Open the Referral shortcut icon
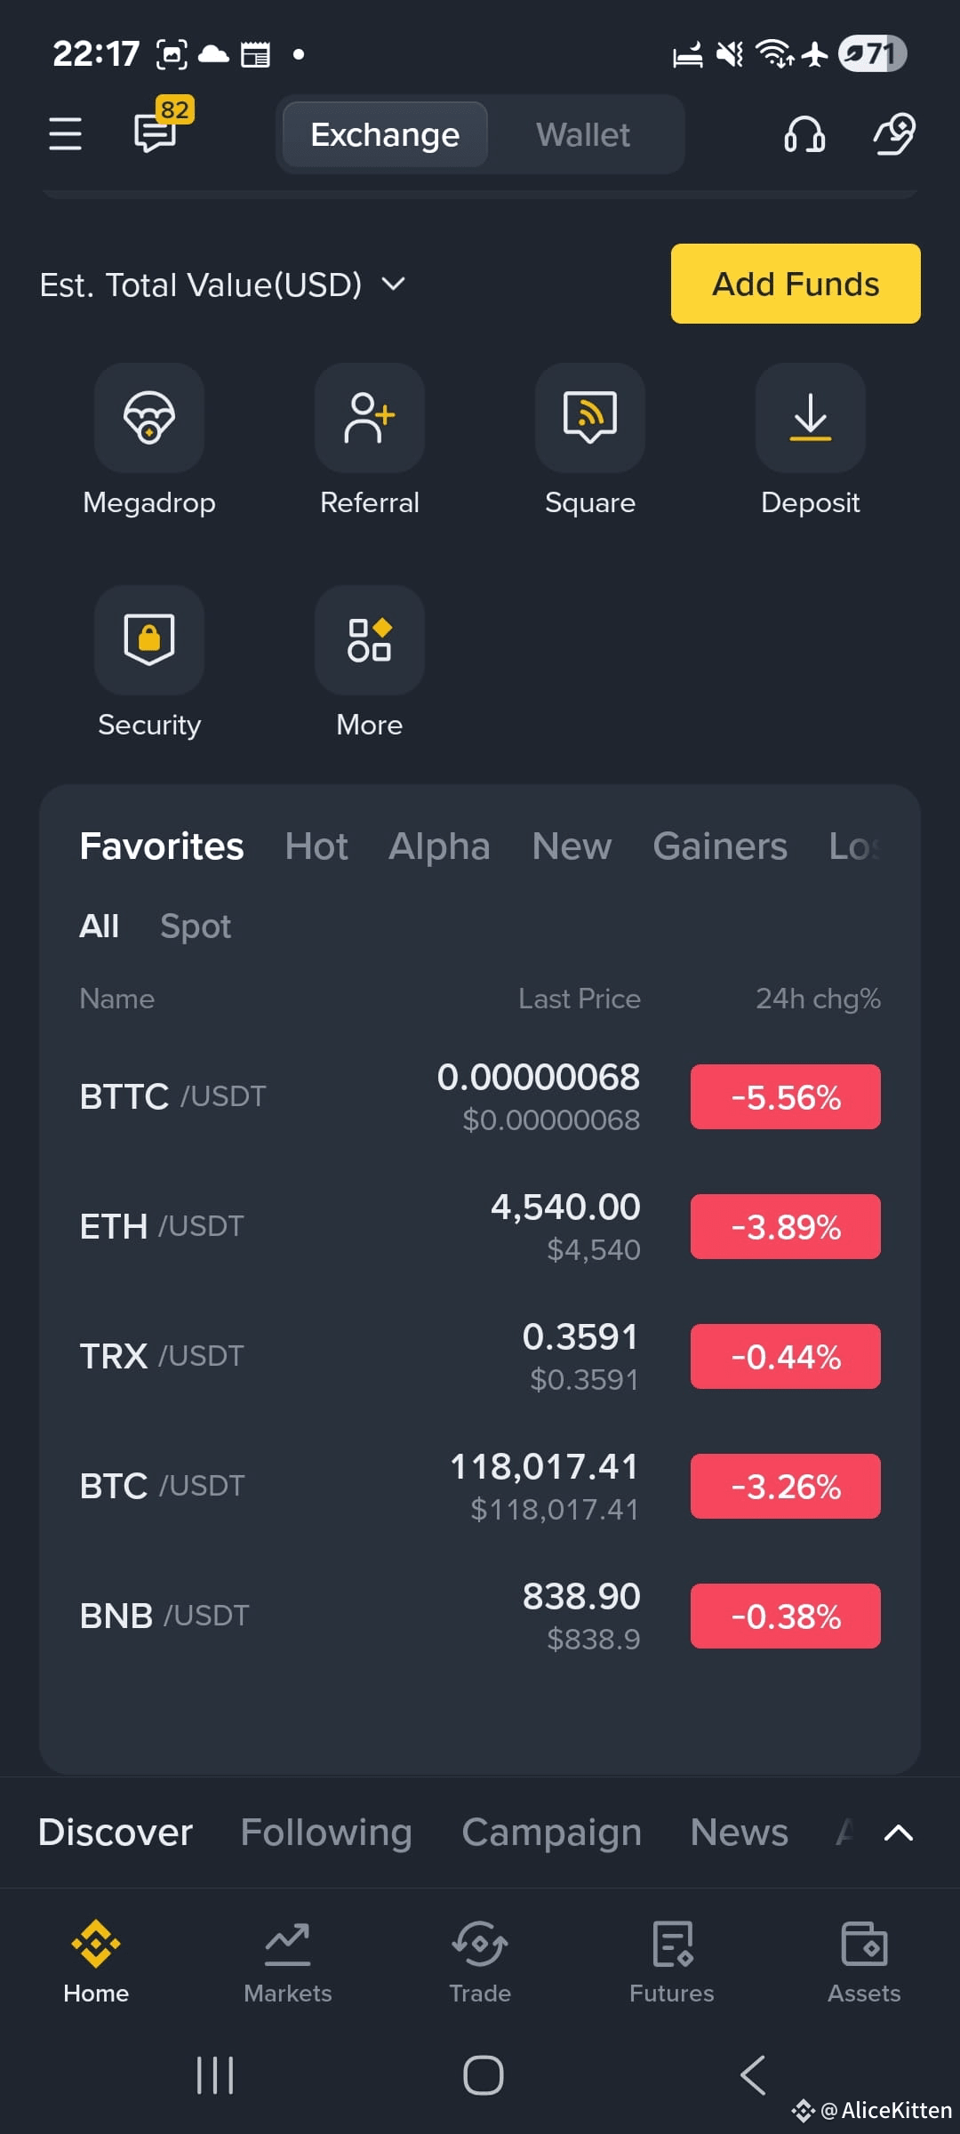The width and height of the screenshot is (960, 2134). [x=370, y=418]
